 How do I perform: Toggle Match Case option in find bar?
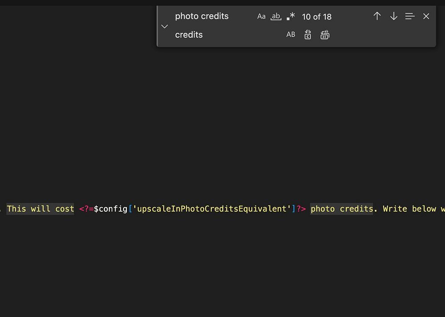click(261, 16)
